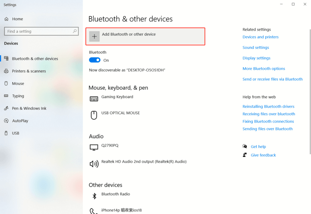
Task: Click the Q2790PQ monitor icon
Action: click(94, 148)
